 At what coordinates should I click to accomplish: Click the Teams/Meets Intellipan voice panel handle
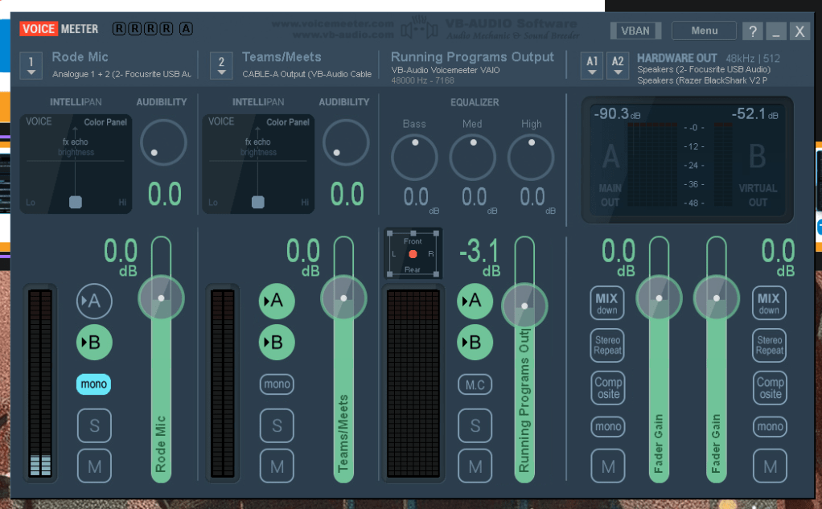(258, 202)
